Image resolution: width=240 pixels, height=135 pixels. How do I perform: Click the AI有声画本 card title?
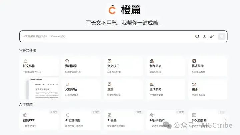157,120
